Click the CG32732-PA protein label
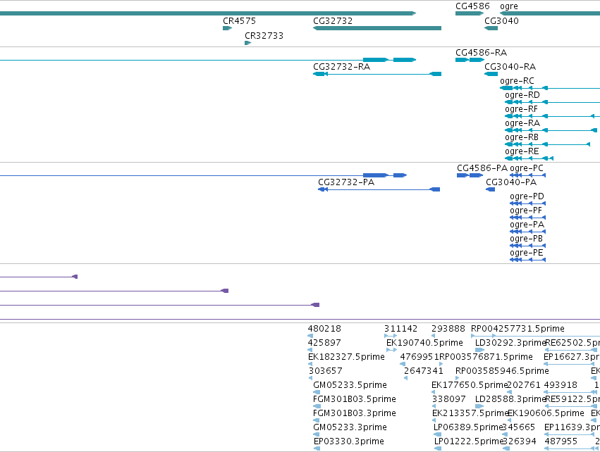This screenshot has height=452, width=600. [346, 182]
